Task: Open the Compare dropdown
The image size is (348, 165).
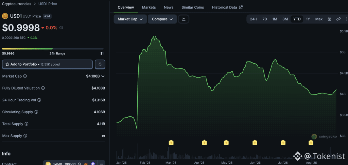Action: click(x=162, y=19)
